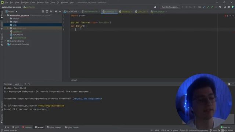Screen dimensions: 235x132
Task: Open the Navigate menu
Action: 25,3
